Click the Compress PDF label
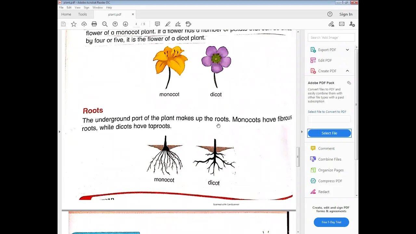Image resolution: width=416 pixels, height=234 pixels. 330,181
